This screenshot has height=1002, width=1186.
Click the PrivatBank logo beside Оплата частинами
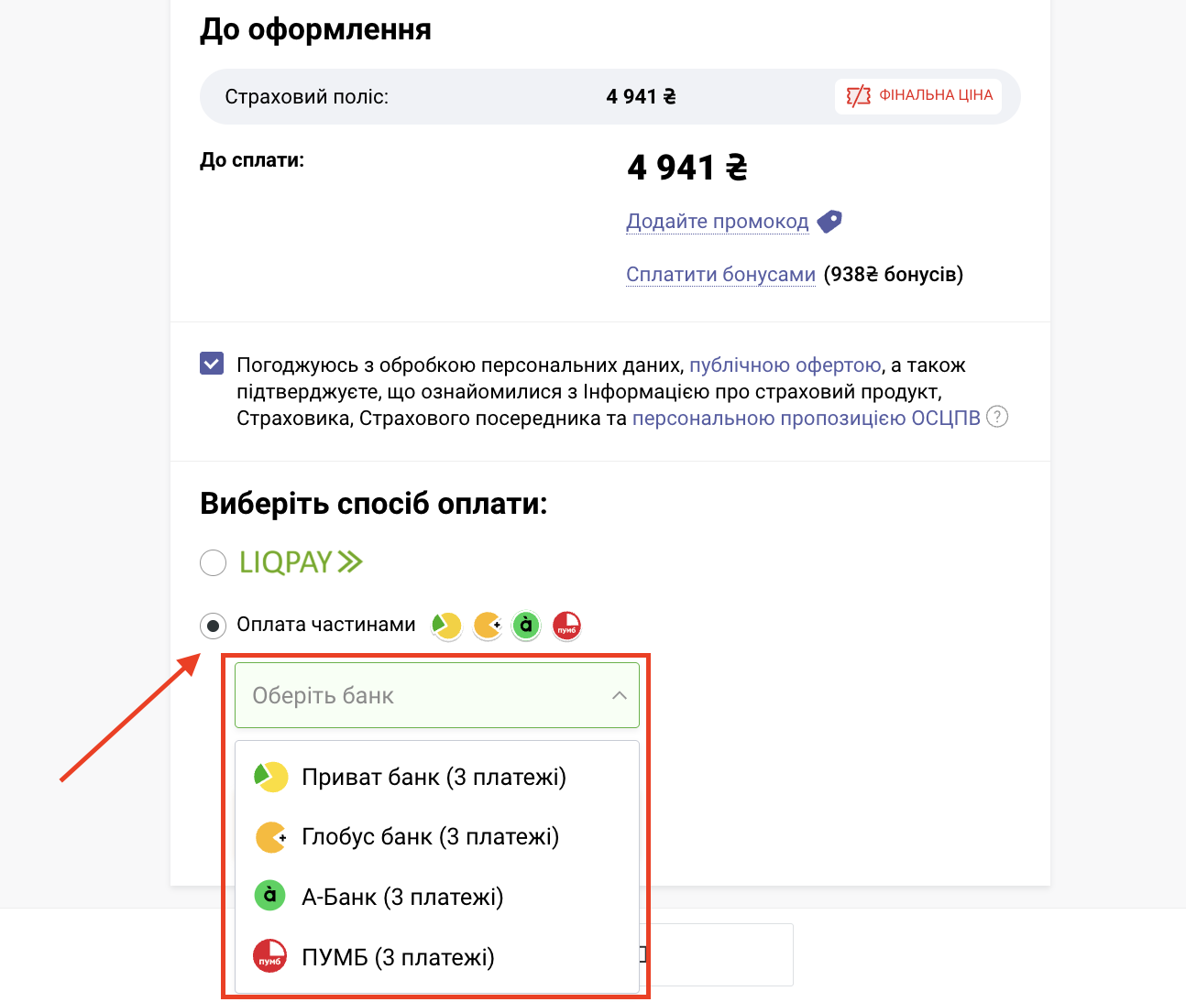coord(446,626)
